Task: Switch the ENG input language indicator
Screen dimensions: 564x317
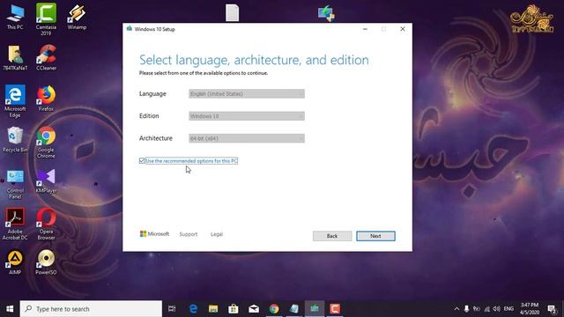Action: (508, 309)
